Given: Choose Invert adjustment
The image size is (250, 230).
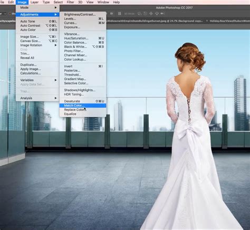Looking at the screenshot, I should click(x=83, y=66).
